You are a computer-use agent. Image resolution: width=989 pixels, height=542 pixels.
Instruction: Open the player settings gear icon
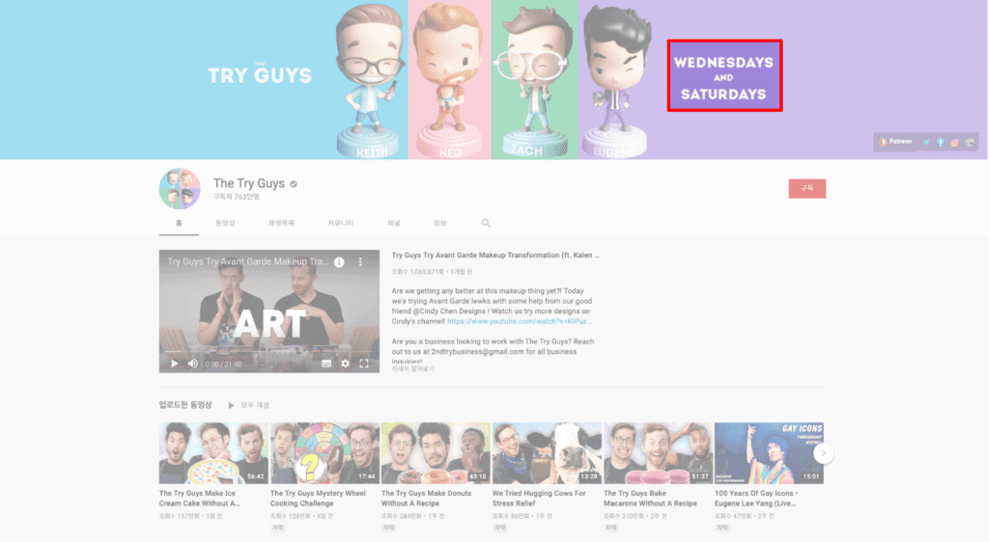(x=345, y=364)
